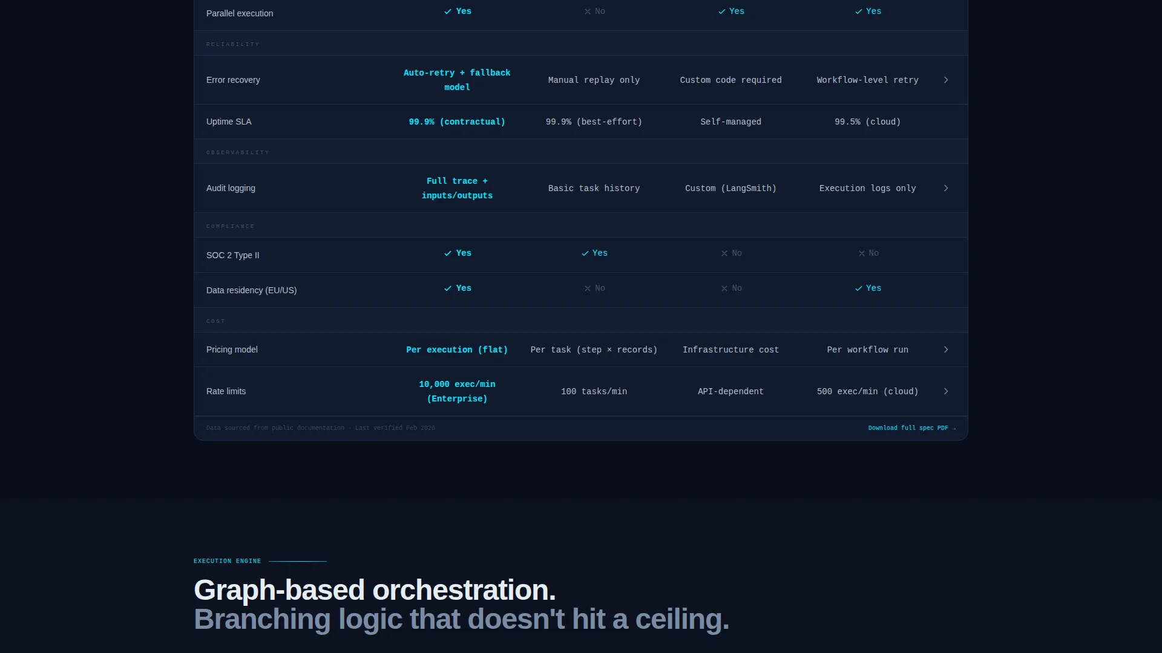This screenshot has height=653, width=1162.
Task: Click the EXECUTION ENGINE section label
Action: tap(227, 561)
